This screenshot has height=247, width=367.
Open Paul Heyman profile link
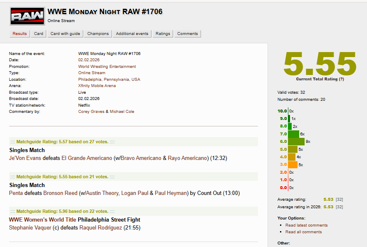click(171, 193)
